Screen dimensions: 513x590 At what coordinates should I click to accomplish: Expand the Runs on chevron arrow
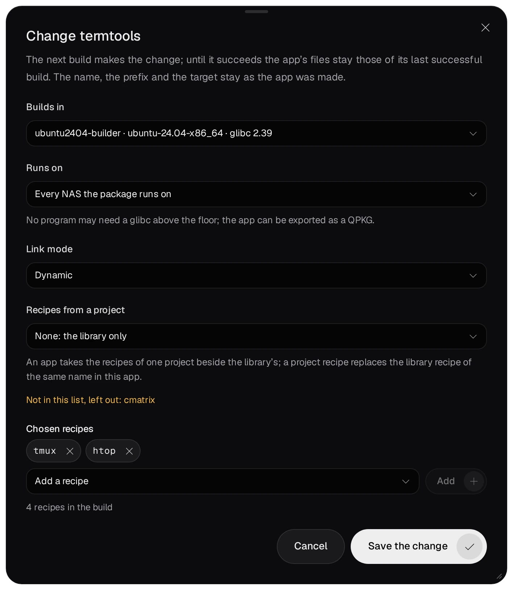coord(473,194)
